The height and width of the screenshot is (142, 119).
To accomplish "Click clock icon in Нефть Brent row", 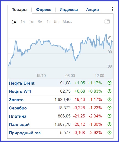I will (109, 83).
